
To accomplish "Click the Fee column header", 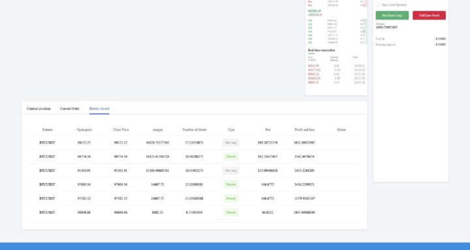I will (268, 130).
